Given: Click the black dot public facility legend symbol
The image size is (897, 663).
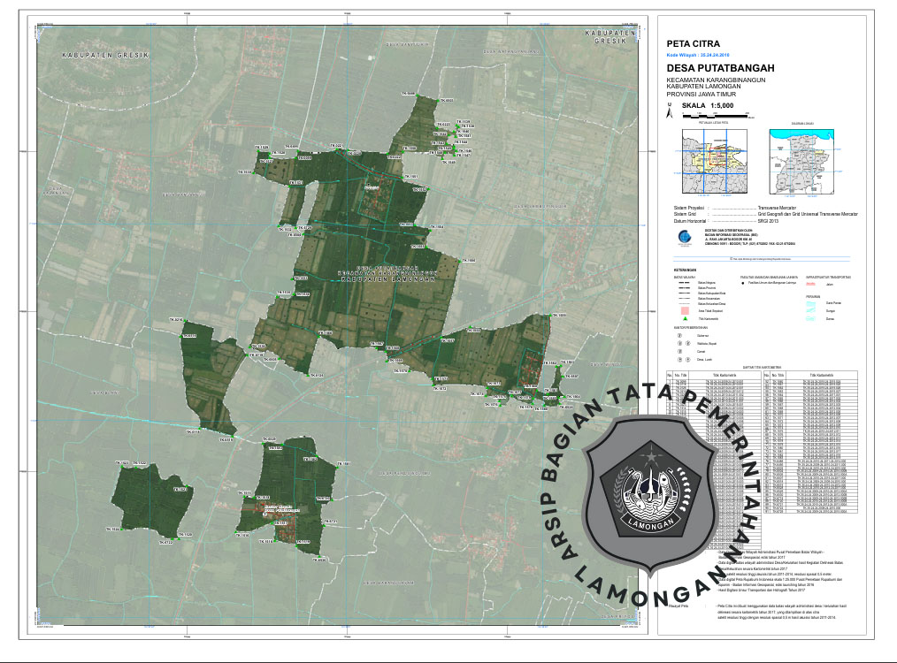Looking at the screenshot, I should pyautogui.click(x=744, y=283).
